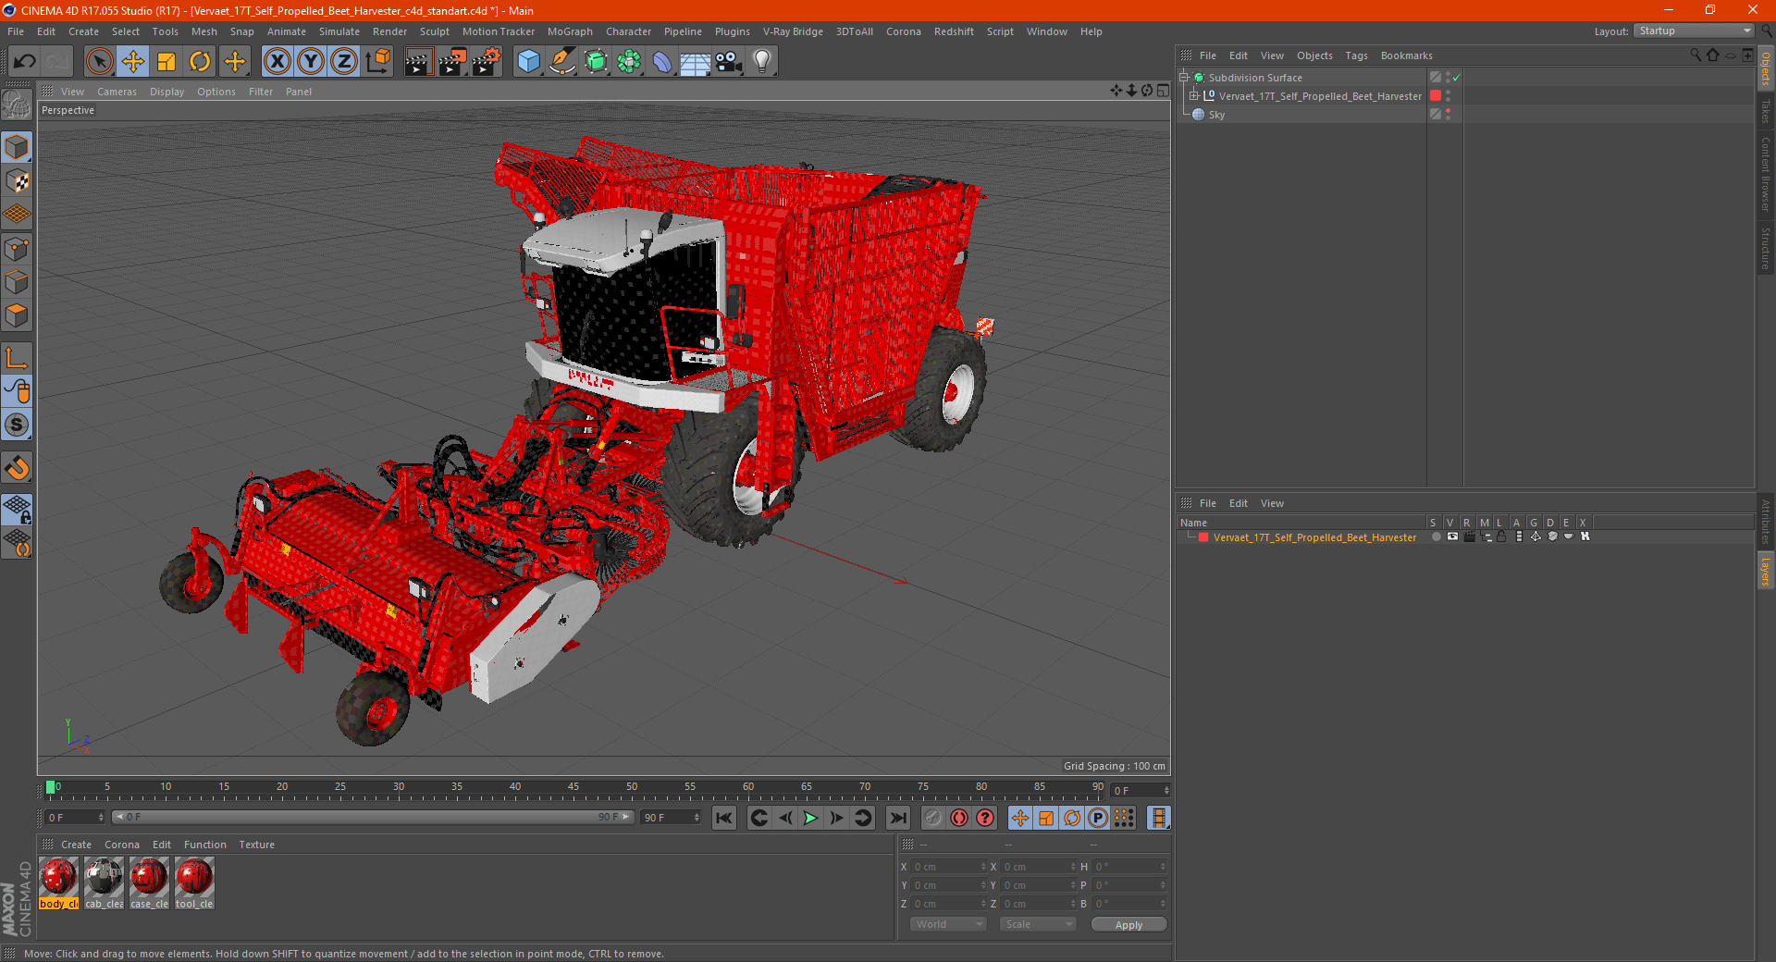This screenshot has height=962, width=1776.
Task: Switch to Texture mode icon
Action: pyautogui.click(x=17, y=180)
